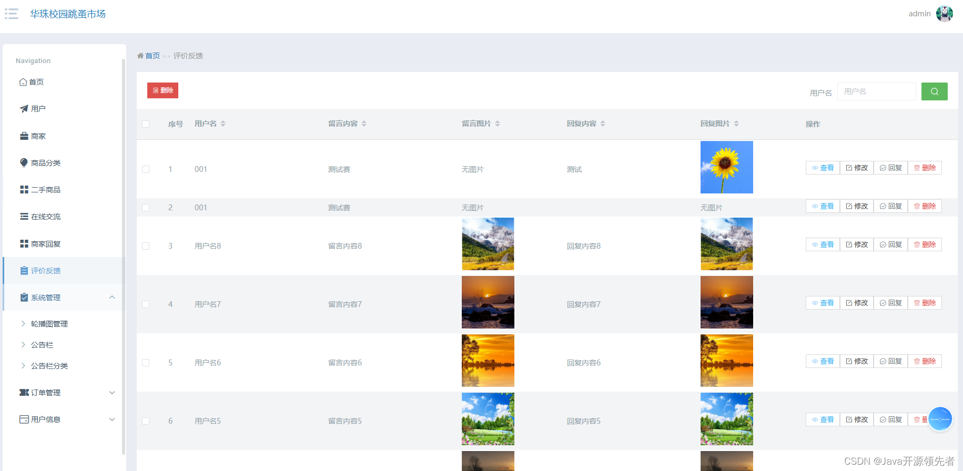Screen dimensions: 963x471
Task: Expand the 订单管理 menu chevron
Action: pyautogui.click(x=112, y=393)
